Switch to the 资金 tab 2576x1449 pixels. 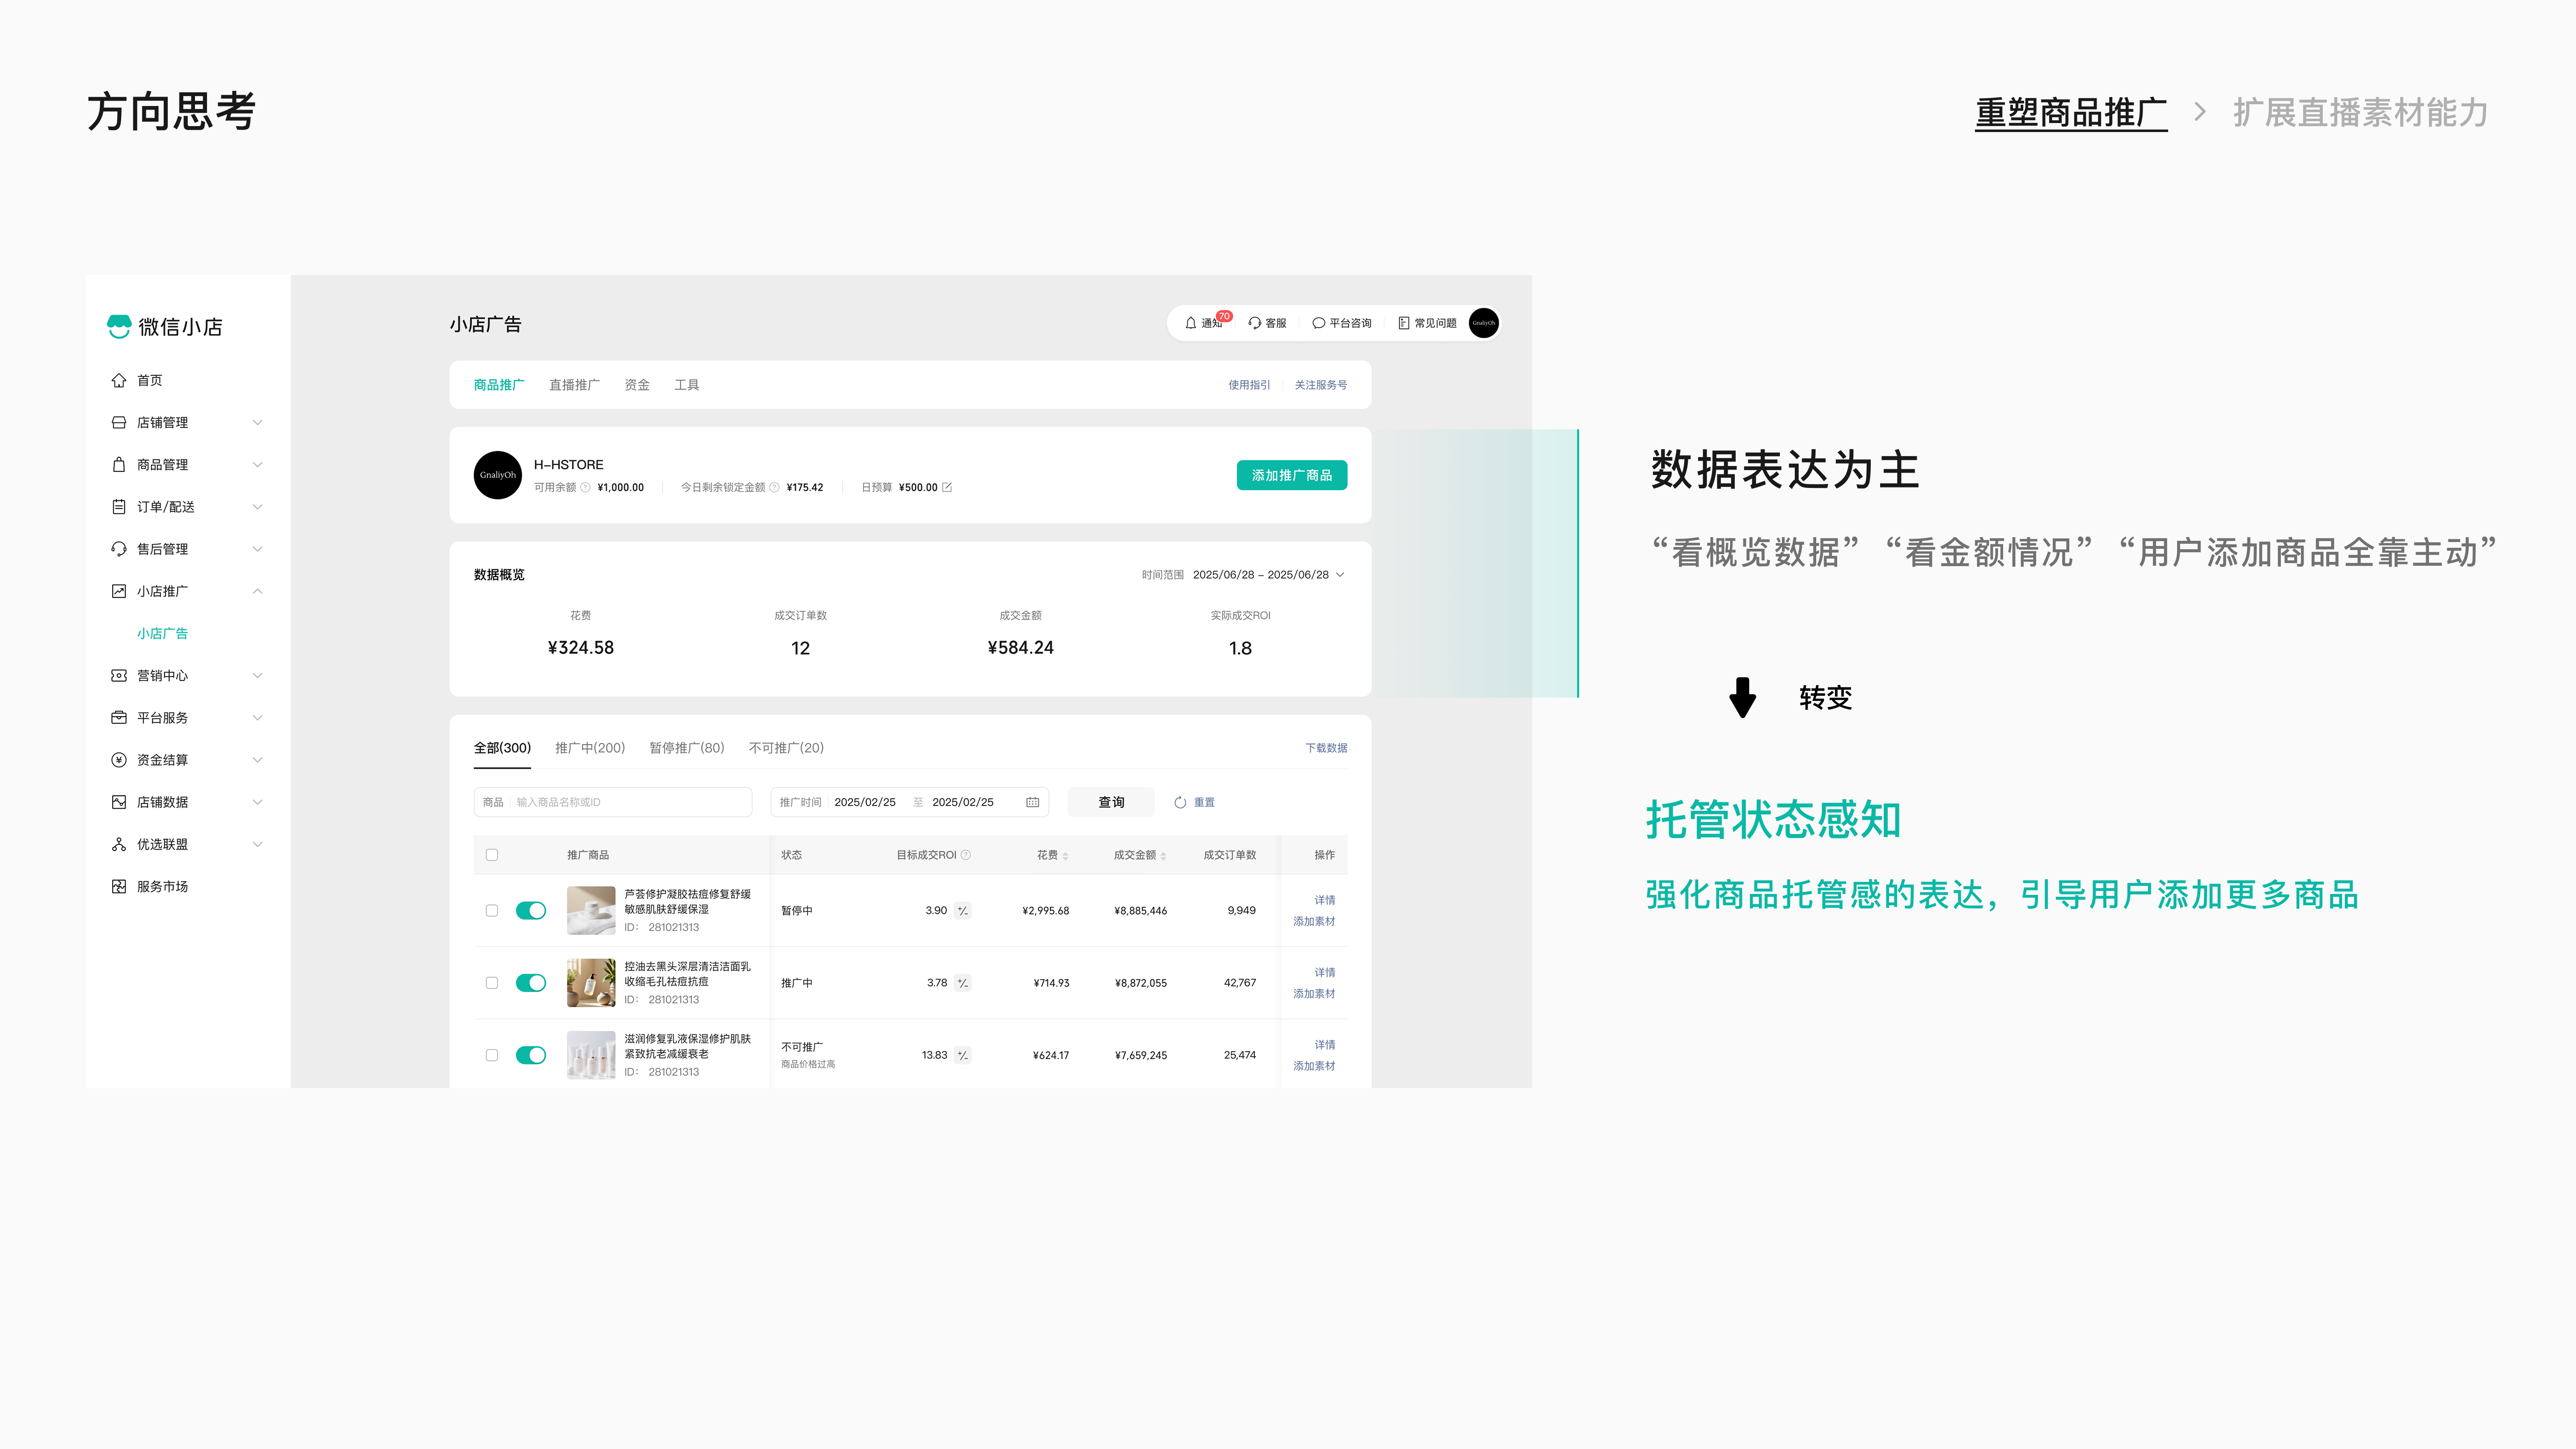[637, 385]
